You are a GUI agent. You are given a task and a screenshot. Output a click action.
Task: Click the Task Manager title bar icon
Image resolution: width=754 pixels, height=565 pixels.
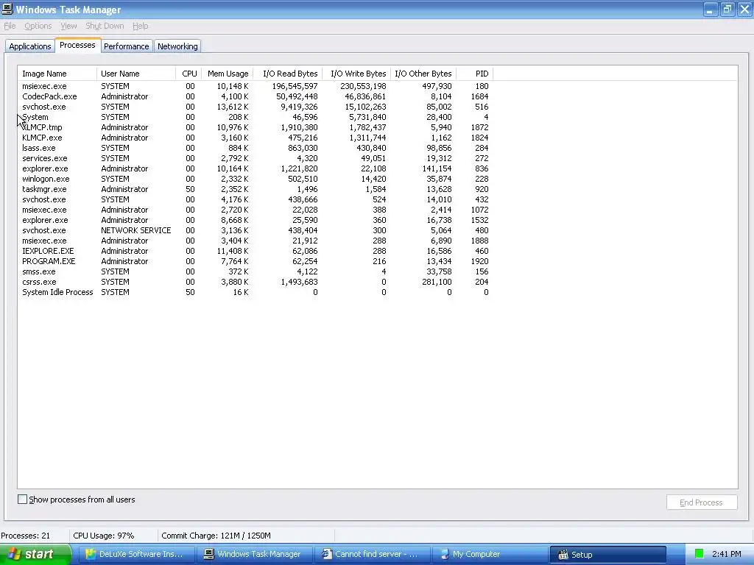point(7,9)
